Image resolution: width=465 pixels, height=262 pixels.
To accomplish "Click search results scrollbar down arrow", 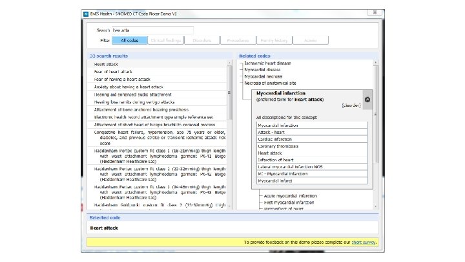I will (x=229, y=206).
